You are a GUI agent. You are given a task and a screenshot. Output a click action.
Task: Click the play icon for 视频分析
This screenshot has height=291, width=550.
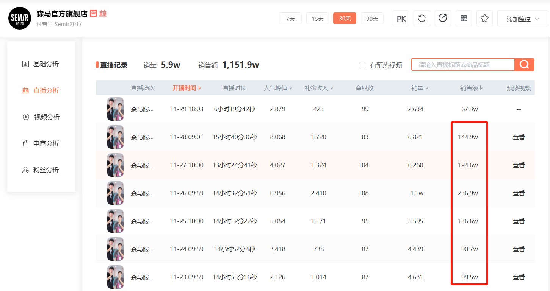[26, 117]
